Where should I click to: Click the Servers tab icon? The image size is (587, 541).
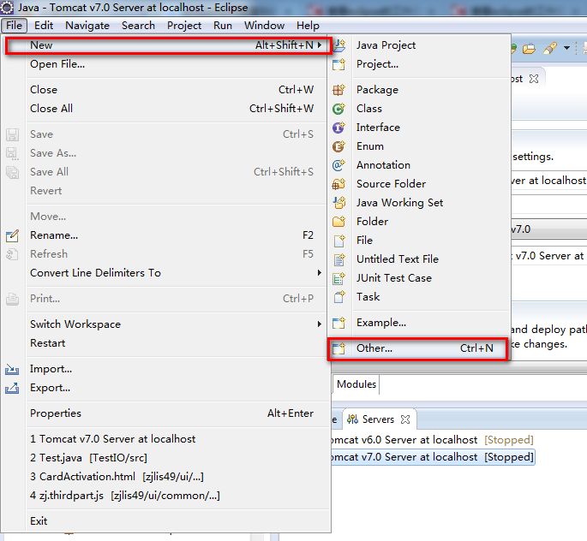pyautogui.click(x=352, y=419)
